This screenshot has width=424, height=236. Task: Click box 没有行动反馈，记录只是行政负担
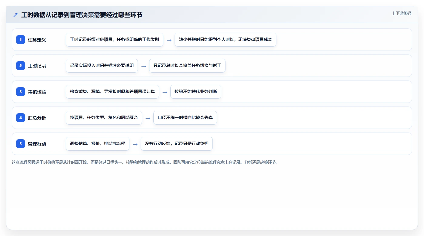coord(177,144)
